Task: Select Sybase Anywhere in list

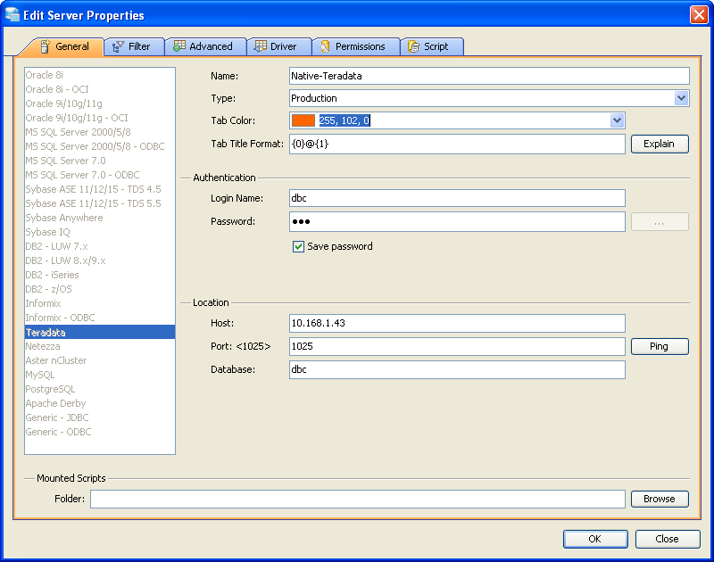Action: pos(100,218)
